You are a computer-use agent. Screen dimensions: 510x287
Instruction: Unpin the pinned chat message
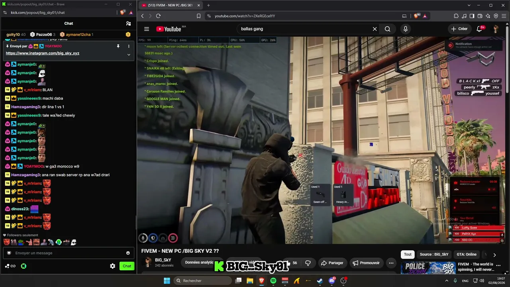[118, 46]
